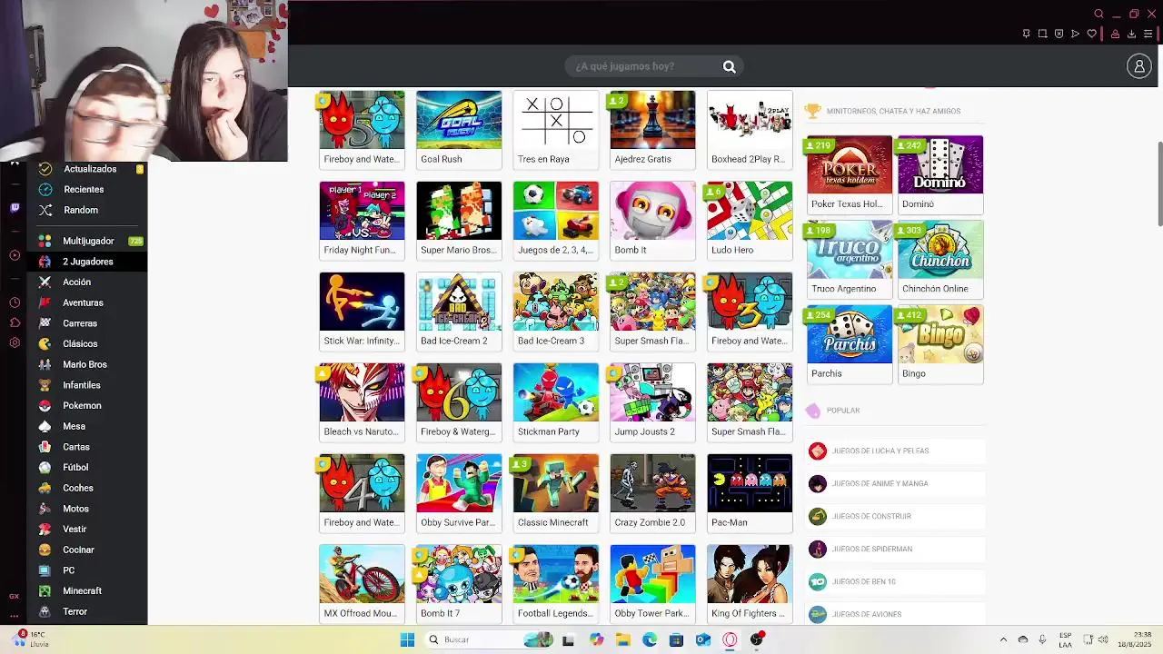This screenshot has height=654, width=1163.
Task: Open the Carreras category
Action: pos(89,323)
